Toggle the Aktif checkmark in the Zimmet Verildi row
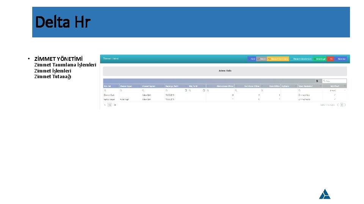Image resolution: width=364 pixels, height=204 pixels. click(x=334, y=99)
